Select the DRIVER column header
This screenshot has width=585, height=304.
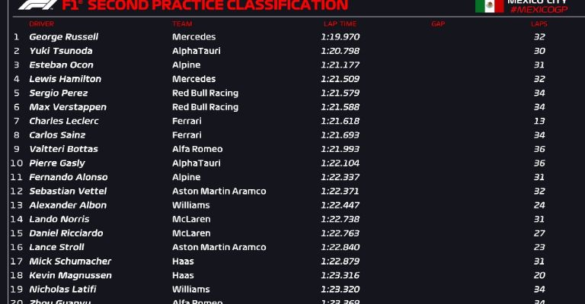pos(41,24)
